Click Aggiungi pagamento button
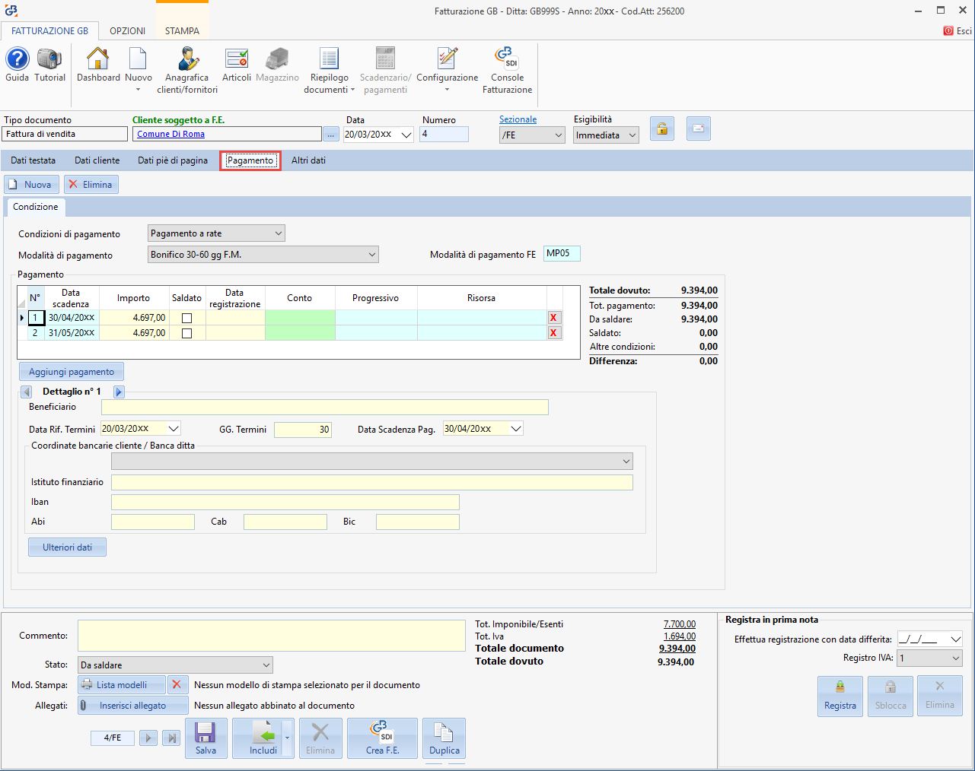This screenshot has height=771, width=975. (x=72, y=372)
